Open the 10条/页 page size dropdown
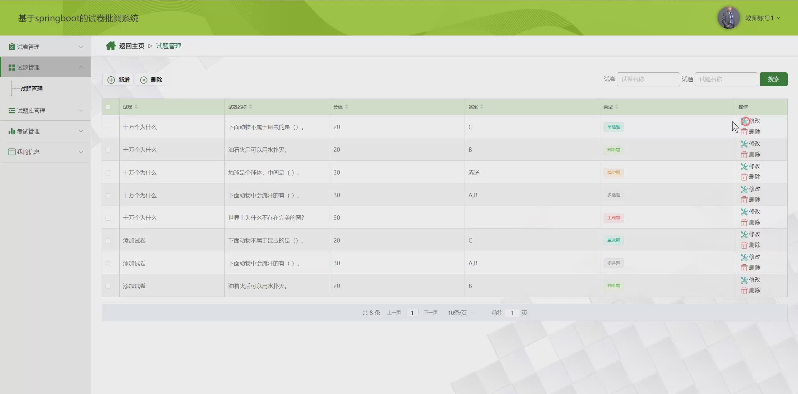Image resolution: width=798 pixels, height=394 pixels. click(x=461, y=313)
